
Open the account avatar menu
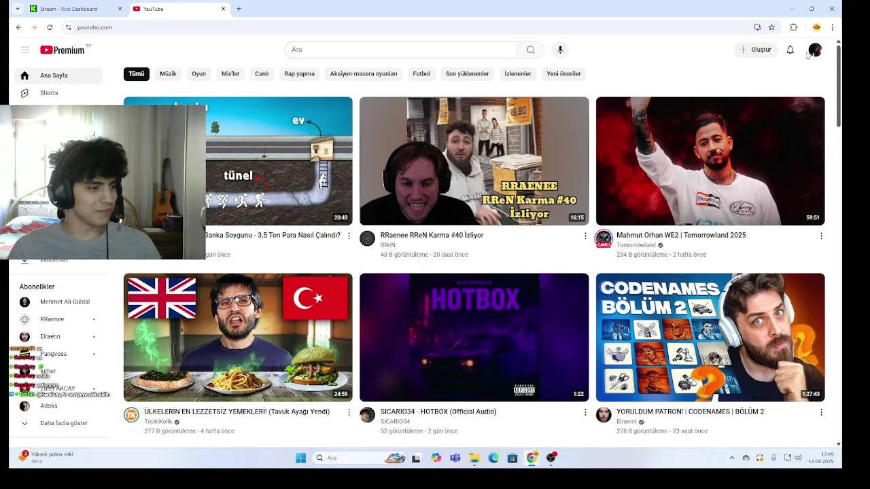pos(815,50)
